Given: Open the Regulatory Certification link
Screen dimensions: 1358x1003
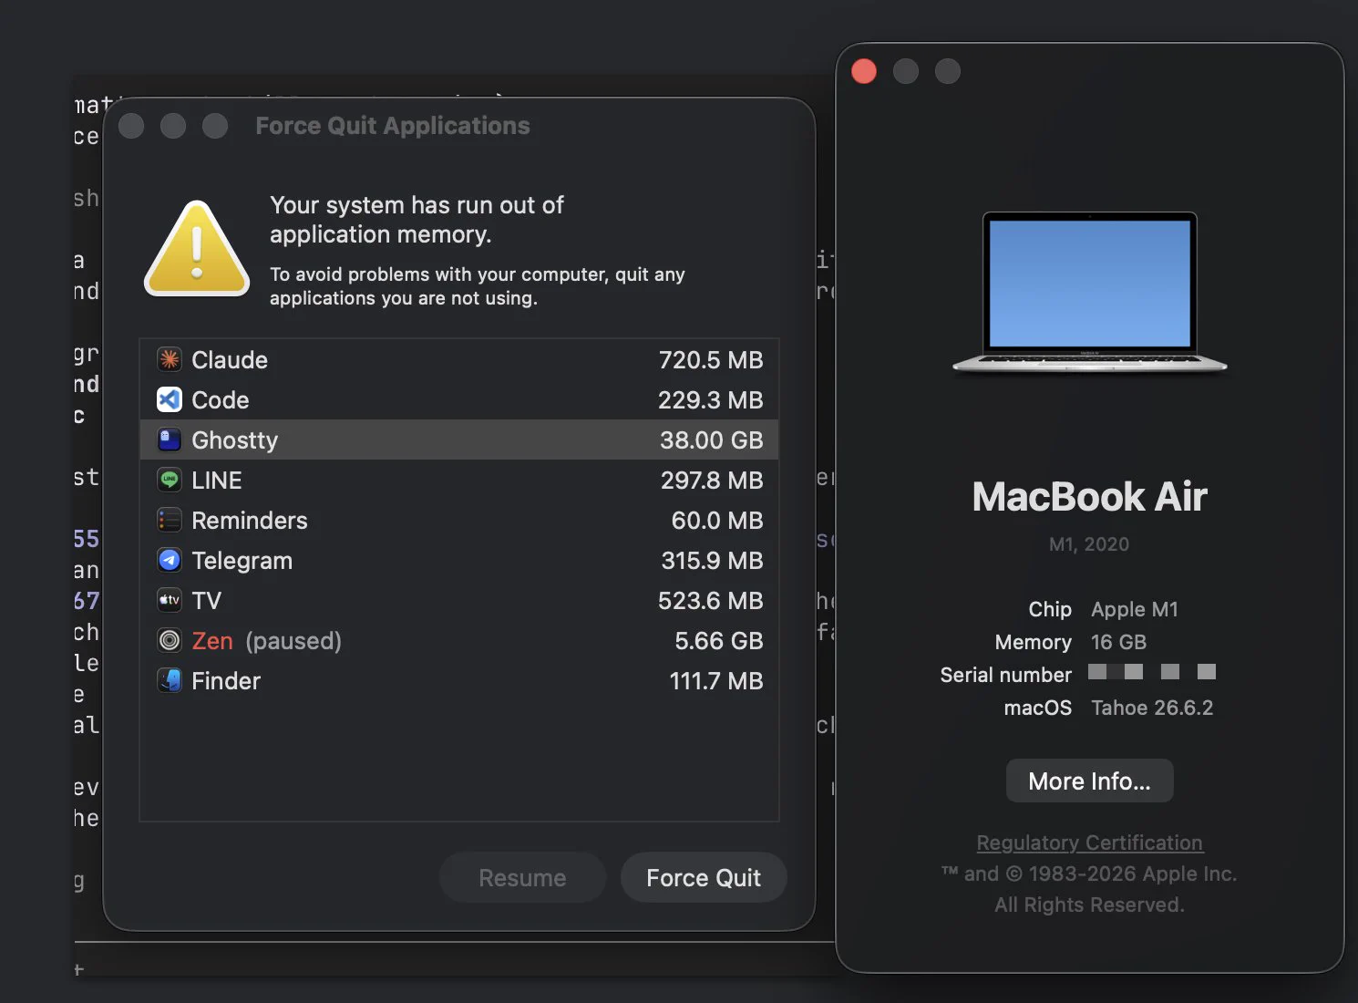Looking at the screenshot, I should coord(1089,843).
